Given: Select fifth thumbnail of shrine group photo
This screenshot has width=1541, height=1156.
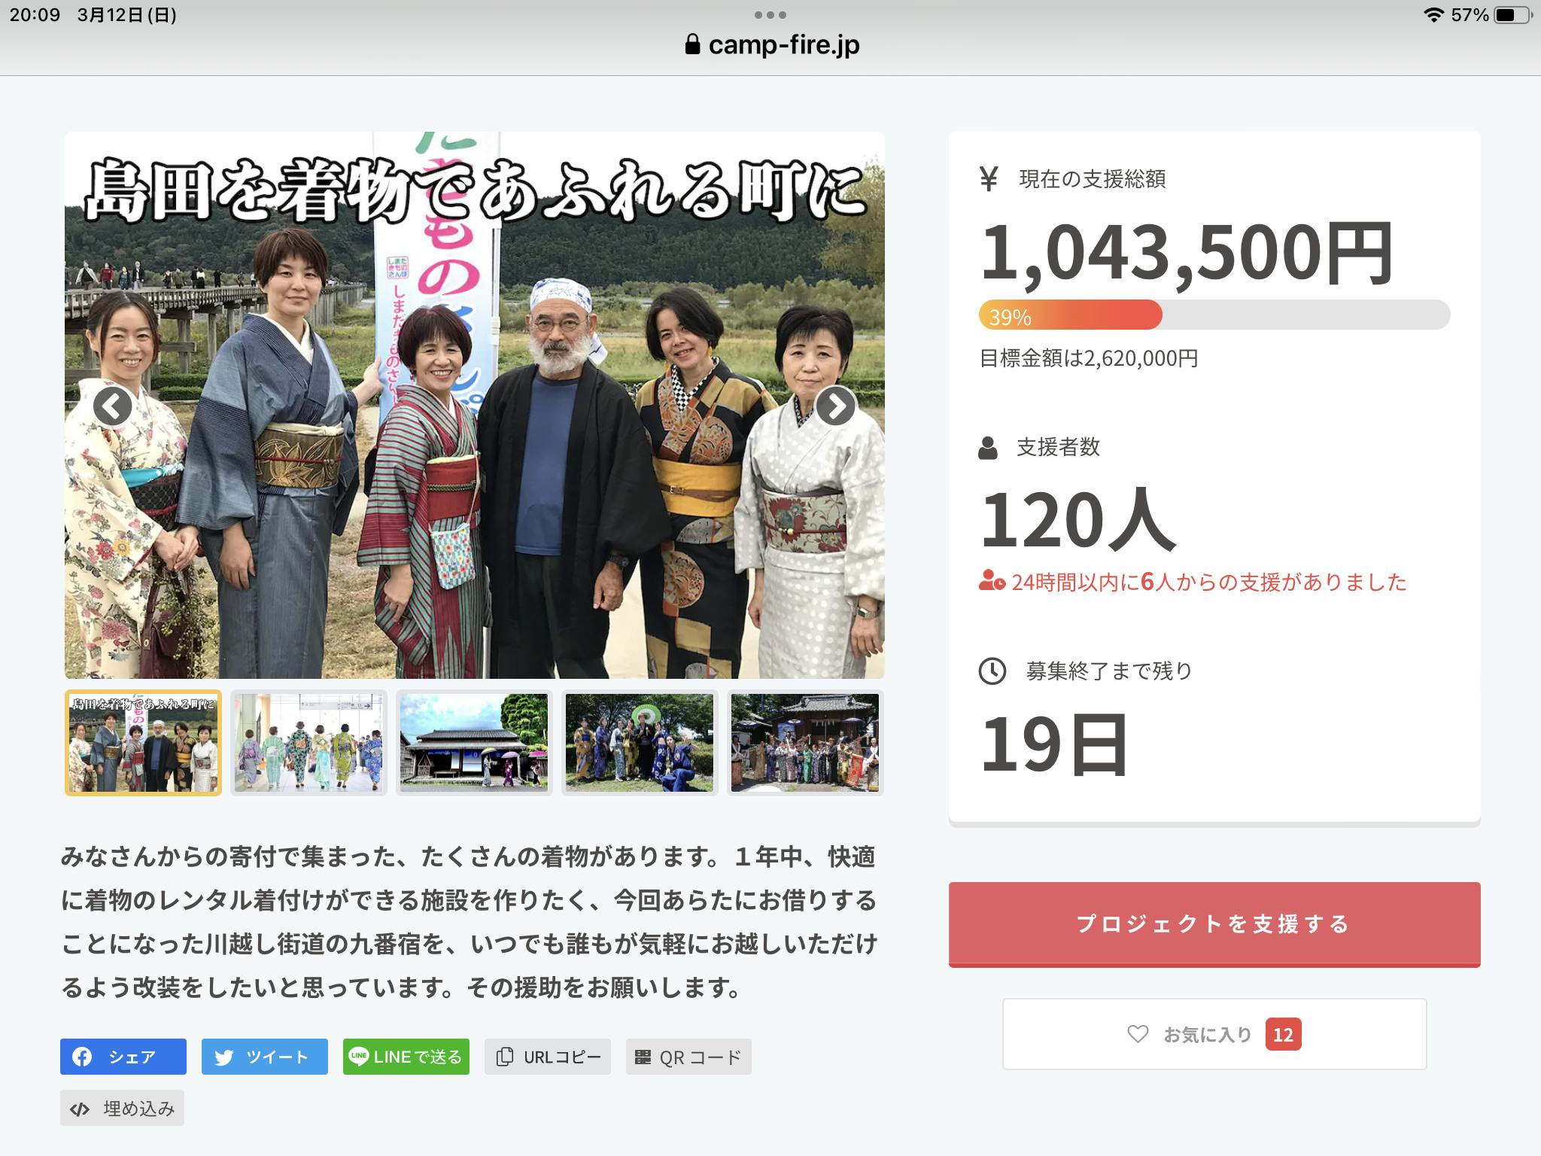Looking at the screenshot, I should pos(805,743).
